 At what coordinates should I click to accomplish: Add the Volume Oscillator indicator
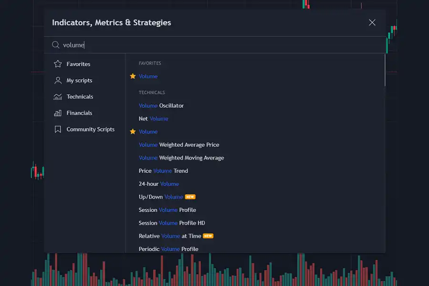[x=161, y=106]
